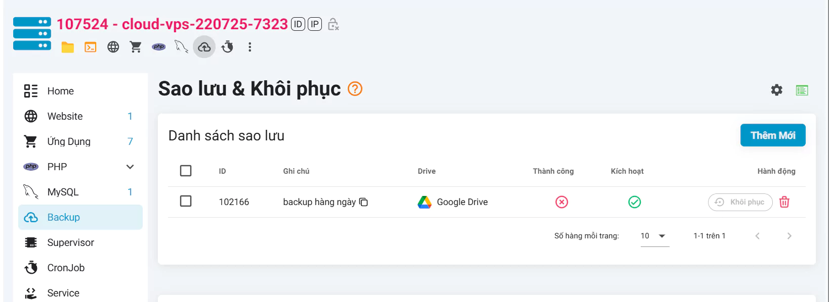
Task: Go to Supervisor in the sidebar
Action: tap(70, 242)
